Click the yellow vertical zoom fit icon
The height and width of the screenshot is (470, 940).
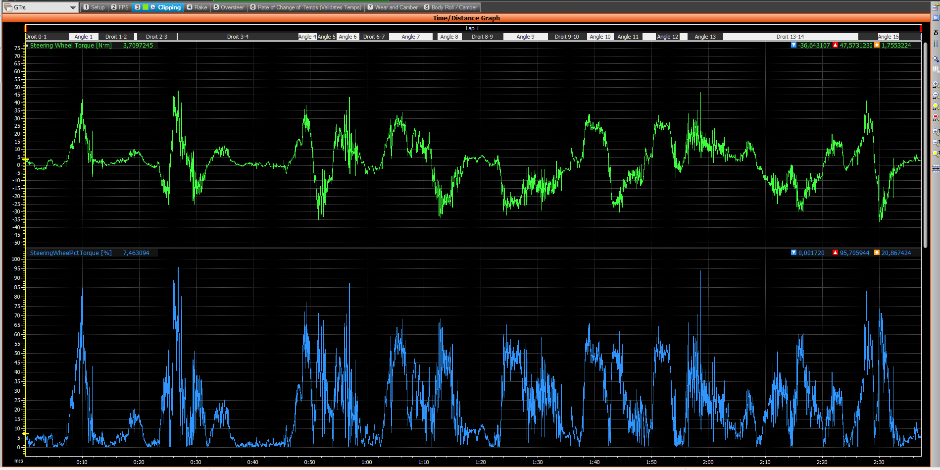[936, 154]
